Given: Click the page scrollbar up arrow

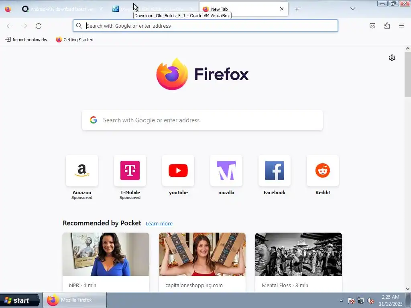Looking at the screenshot, I should click(x=408, y=49).
